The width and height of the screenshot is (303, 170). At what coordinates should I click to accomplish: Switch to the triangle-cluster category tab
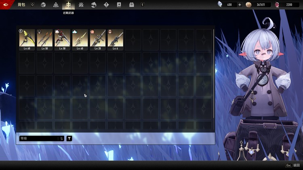pyautogui.click(x=56, y=5)
